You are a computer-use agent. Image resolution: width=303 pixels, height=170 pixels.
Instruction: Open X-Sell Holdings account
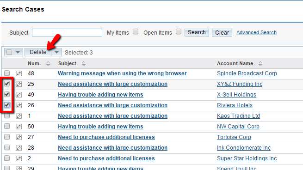pyautogui.click(x=236, y=95)
